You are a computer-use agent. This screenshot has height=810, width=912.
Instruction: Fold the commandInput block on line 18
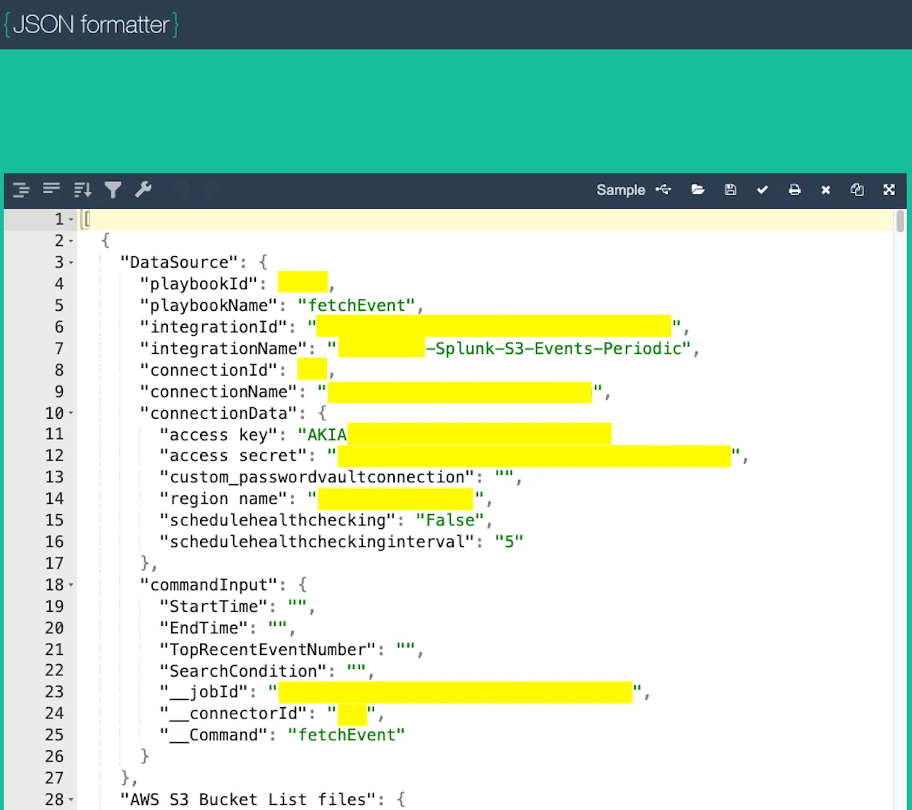coord(71,586)
